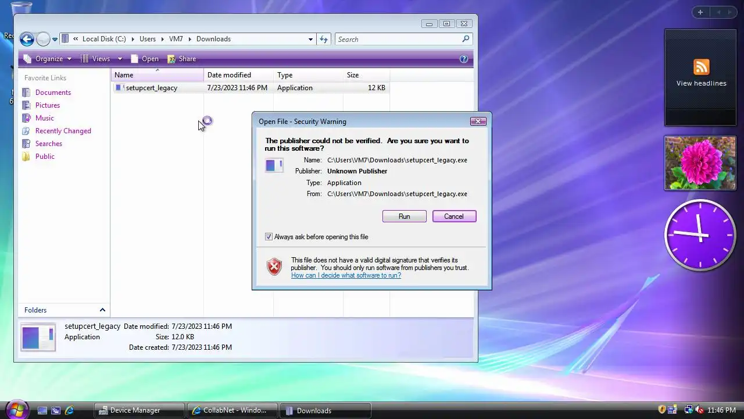
Task: Sort files by the Name column header
Action: point(157,75)
